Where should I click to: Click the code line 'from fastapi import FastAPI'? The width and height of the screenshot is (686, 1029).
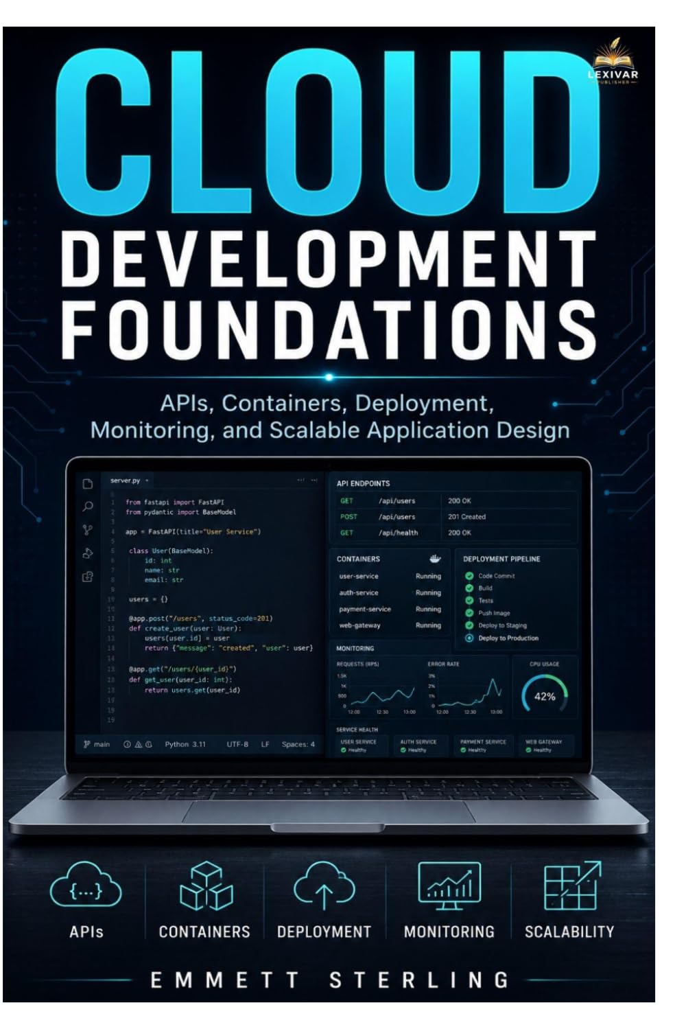pyautogui.click(x=175, y=502)
